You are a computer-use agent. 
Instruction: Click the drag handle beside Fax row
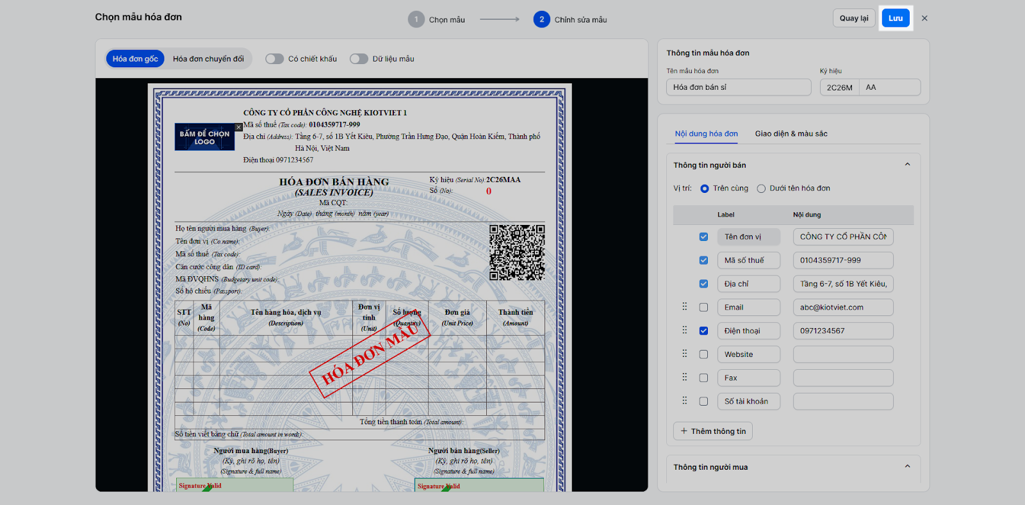(x=684, y=377)
